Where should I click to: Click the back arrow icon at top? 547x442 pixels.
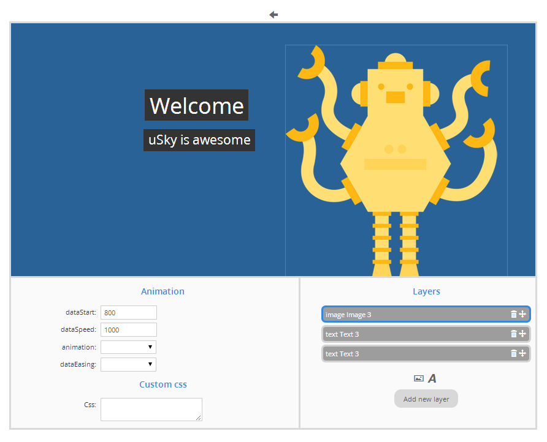273,15
